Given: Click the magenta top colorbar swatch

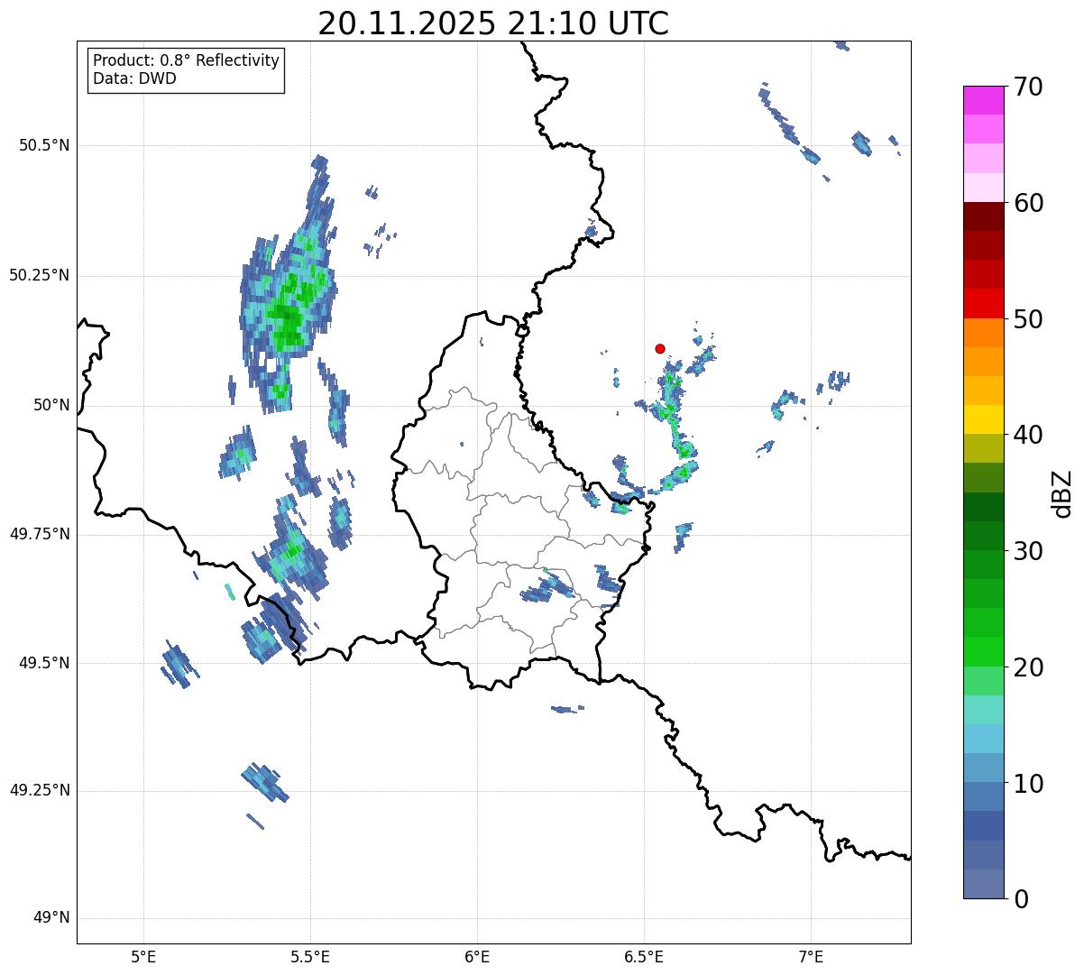Looking at the screenshot, I should pos(983,100).
